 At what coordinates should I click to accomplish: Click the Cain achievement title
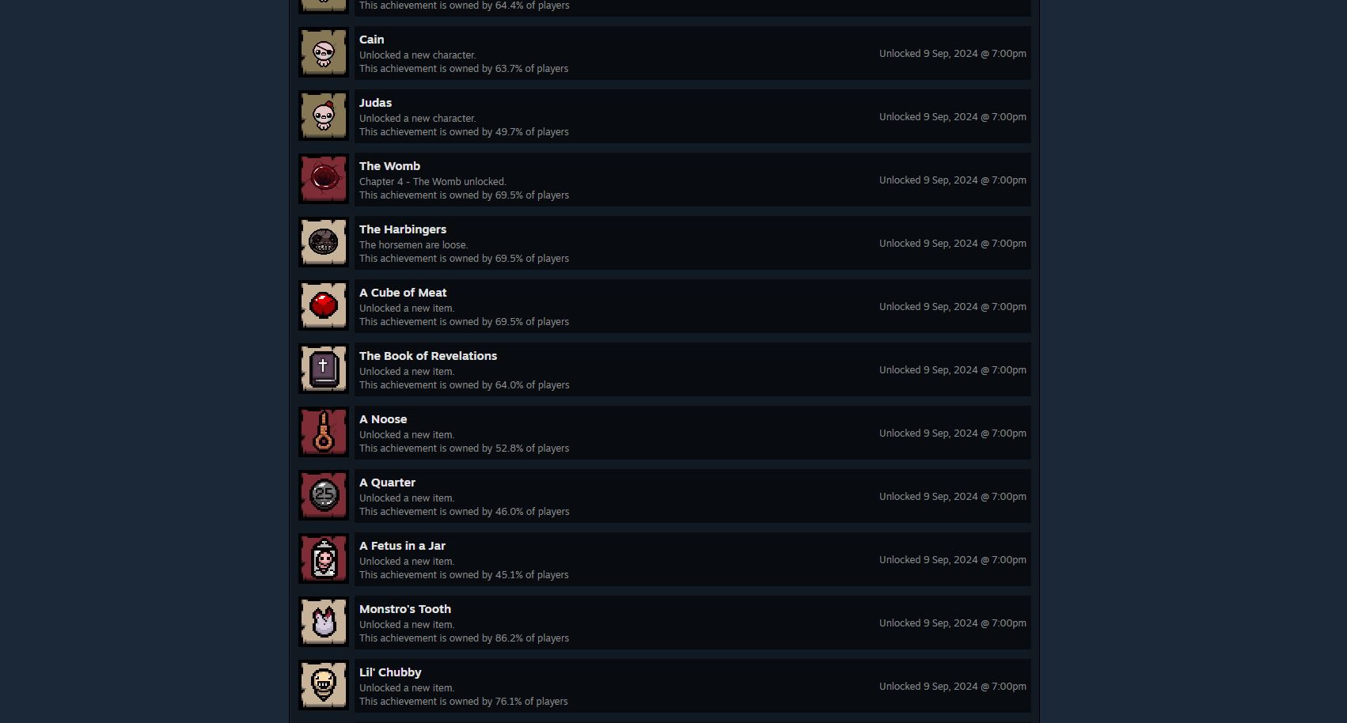point(371,40)
